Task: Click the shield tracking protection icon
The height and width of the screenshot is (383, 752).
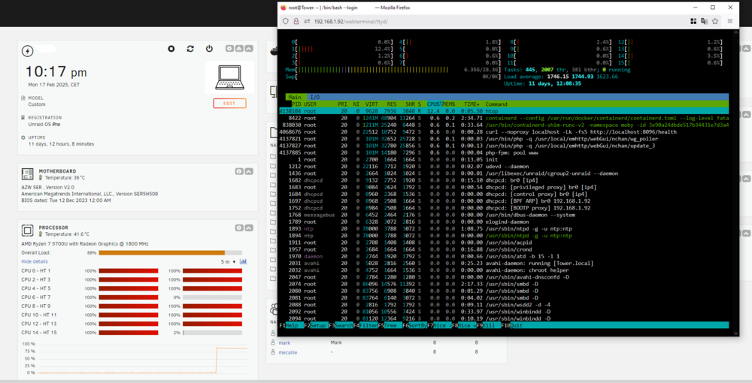Action: 285,21
